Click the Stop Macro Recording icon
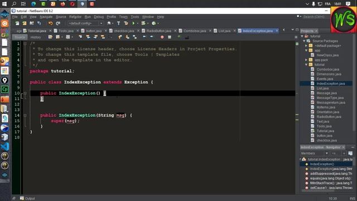Screen dimensions: 357x201 point(170,37)
